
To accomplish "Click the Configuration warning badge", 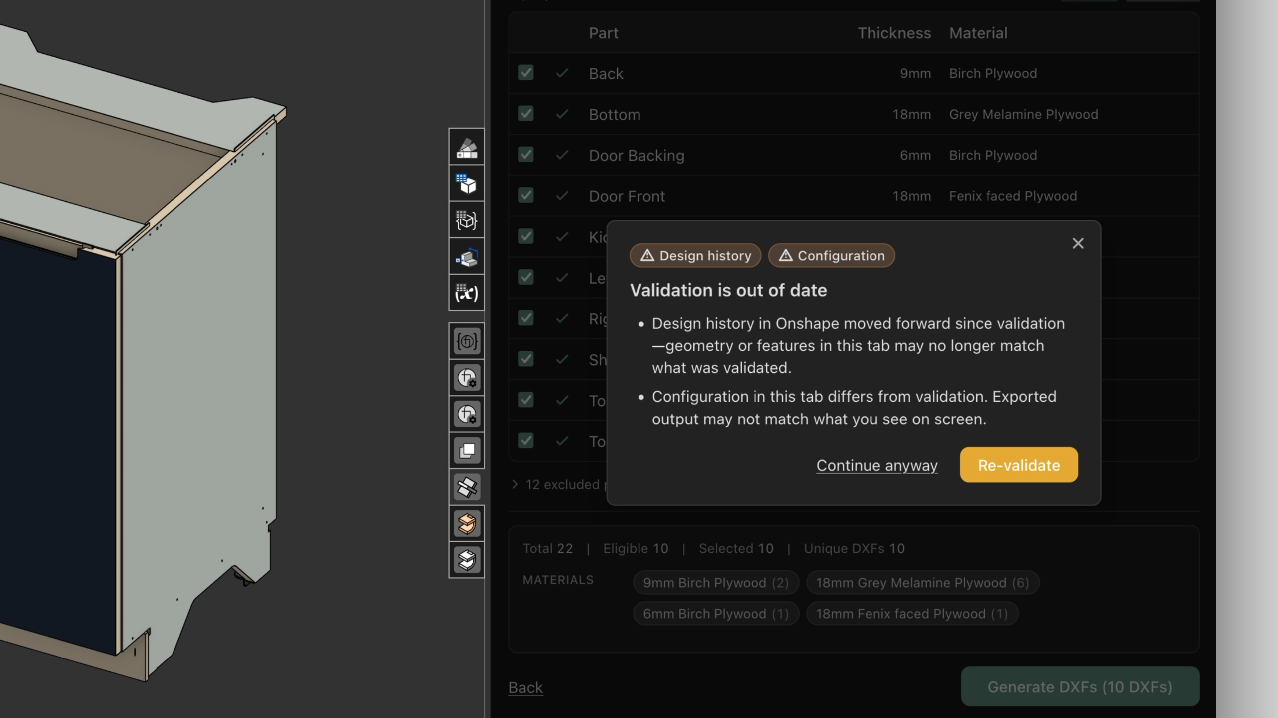I will tap(832, 256).
